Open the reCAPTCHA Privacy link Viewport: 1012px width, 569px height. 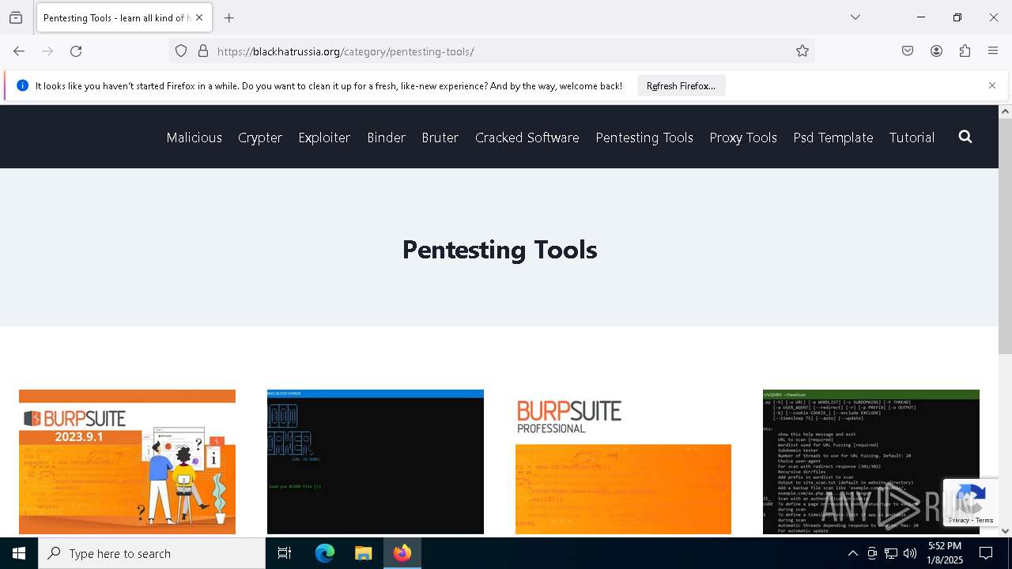959,520
